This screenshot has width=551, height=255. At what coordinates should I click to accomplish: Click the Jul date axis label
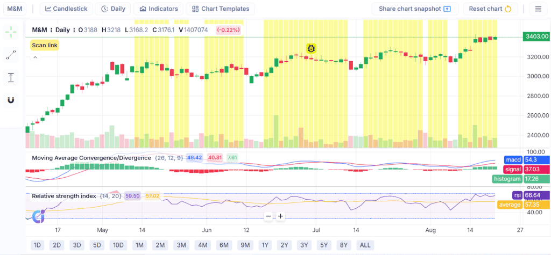click(x=316, y=230)
